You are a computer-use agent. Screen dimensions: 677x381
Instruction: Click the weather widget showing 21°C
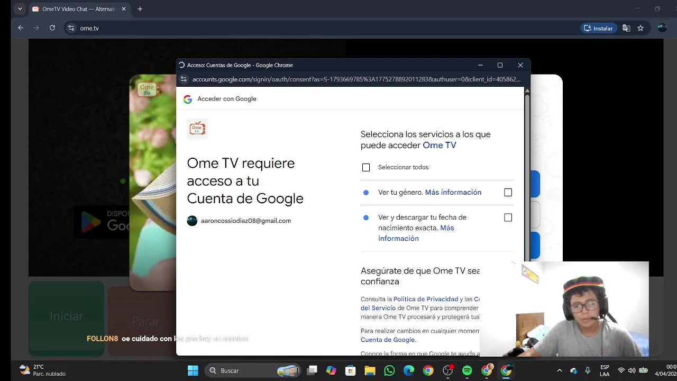point(42,370)
